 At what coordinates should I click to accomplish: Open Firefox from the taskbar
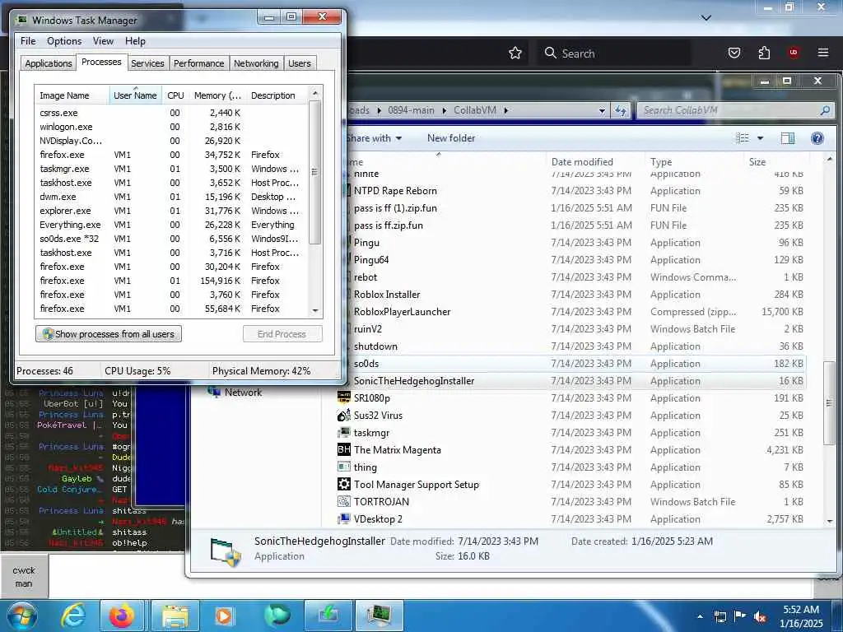click(x=122, y=616)
